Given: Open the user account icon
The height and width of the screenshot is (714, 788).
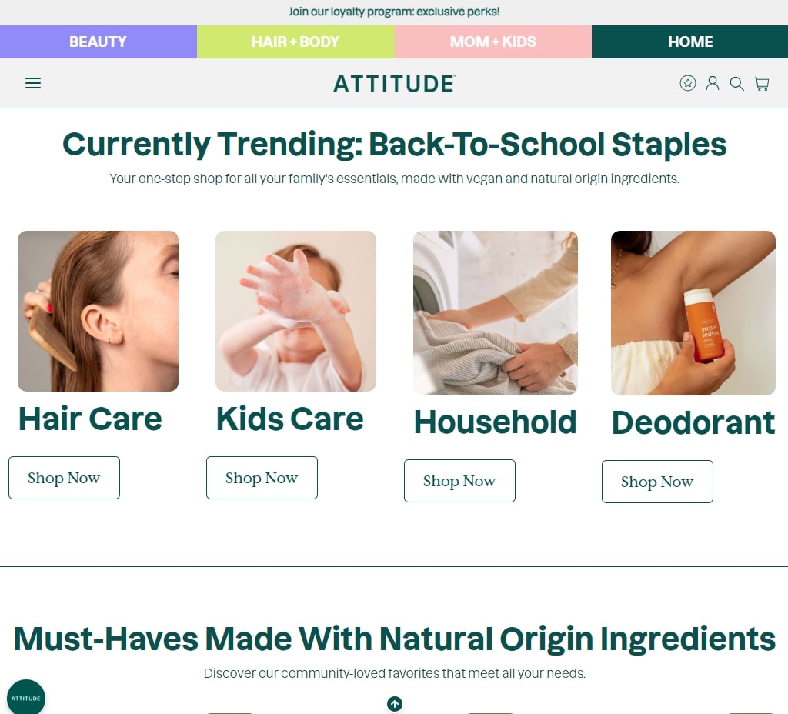Looking at the screenshot, I should (712, 83).
